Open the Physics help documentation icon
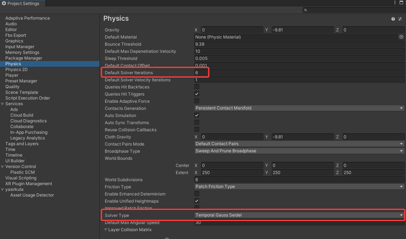 [393, 19]
